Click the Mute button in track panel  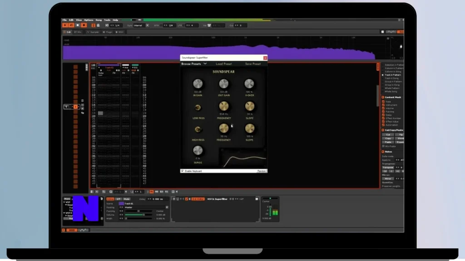coord(127,199)
